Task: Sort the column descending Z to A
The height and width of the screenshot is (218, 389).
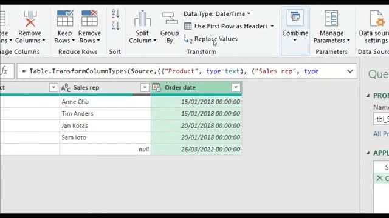Action: 115,26
